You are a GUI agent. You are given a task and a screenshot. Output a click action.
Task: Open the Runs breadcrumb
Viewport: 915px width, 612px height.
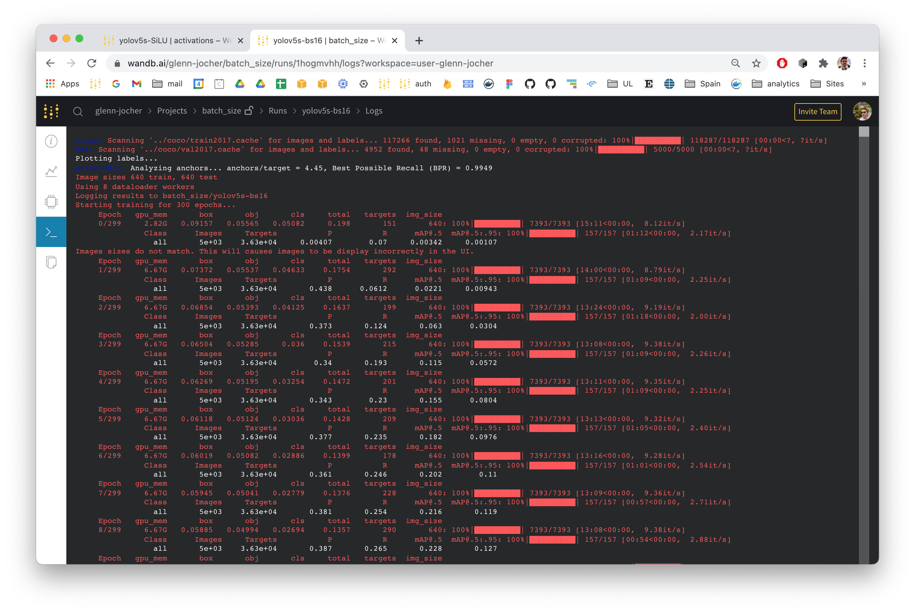coord(277,111)
